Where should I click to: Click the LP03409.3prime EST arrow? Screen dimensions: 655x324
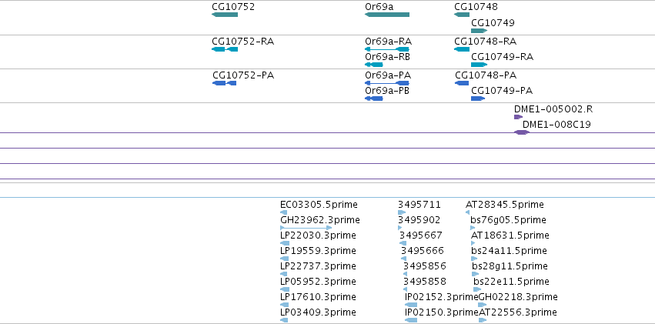[284, 320]
